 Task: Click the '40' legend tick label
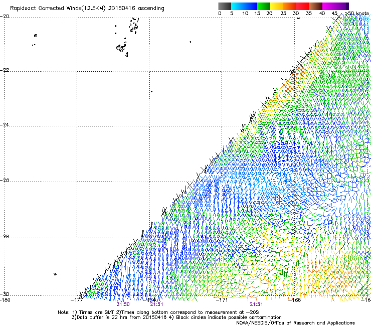tap(322, 14)
